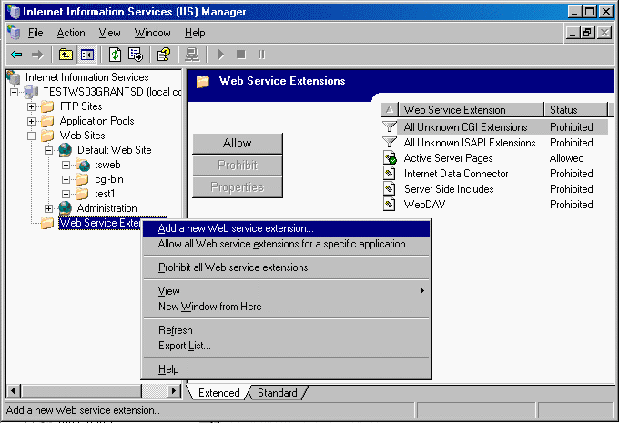This screenshot has width=619, height=423.
Task: Click the tree pane scroll right arrow
Action: point(173,391)
